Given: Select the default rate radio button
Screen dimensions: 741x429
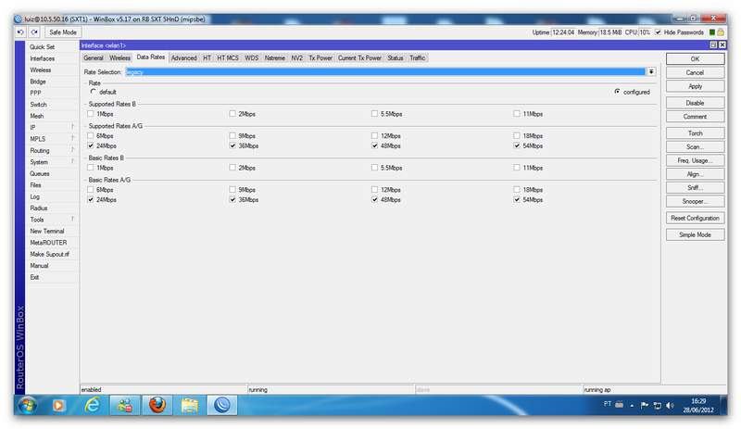Looking at the screenshot, I should pos(94,92).
